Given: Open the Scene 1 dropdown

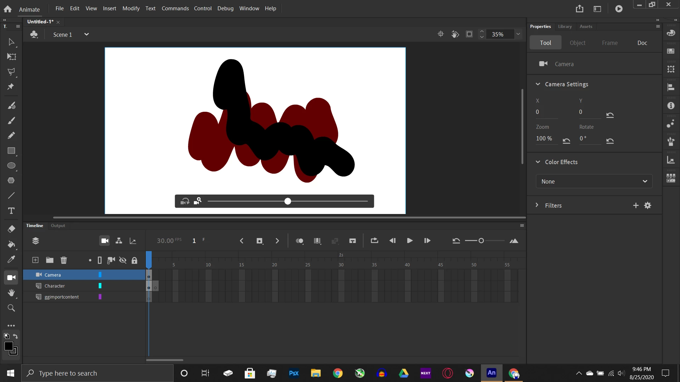Looking at the screenshot, I should pos(86,34).
